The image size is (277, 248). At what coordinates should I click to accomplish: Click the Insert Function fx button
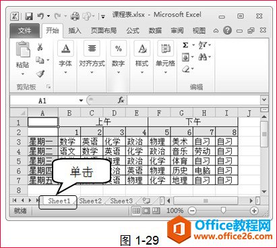(x=121, y=100)
